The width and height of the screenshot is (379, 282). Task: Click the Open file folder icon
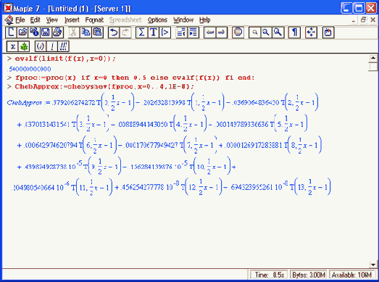pos(22,32)
